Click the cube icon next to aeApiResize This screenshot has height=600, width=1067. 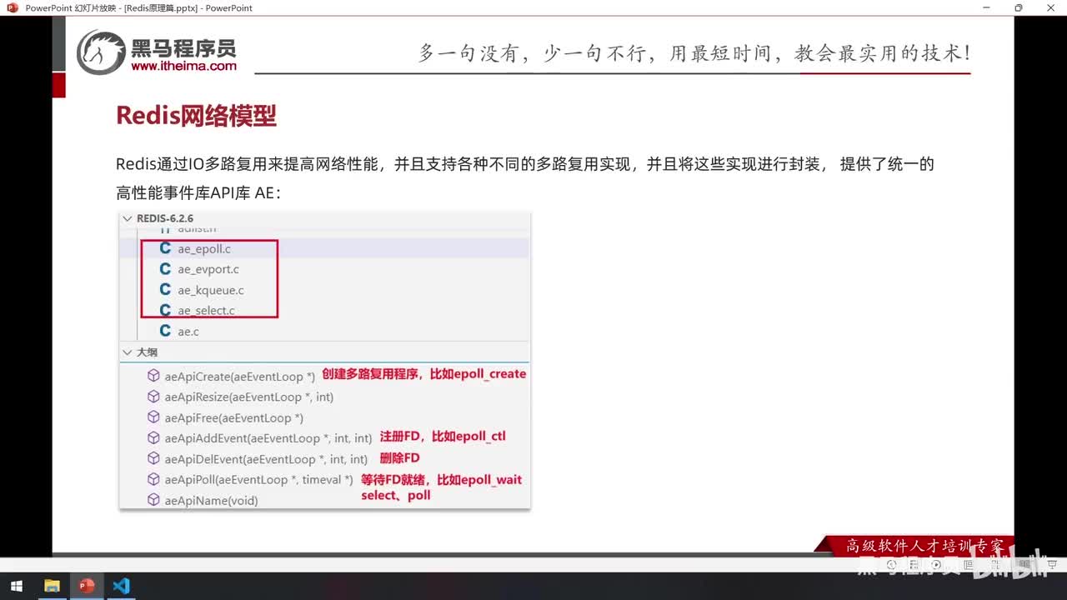tap(153, 397)
